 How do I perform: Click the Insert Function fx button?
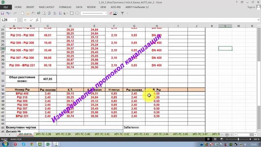[x=37, y=20]
